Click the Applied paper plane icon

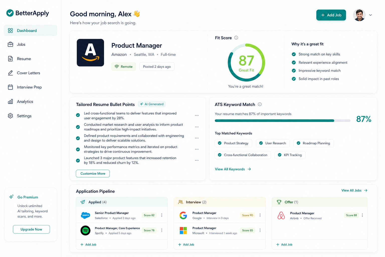click(82, 202)
